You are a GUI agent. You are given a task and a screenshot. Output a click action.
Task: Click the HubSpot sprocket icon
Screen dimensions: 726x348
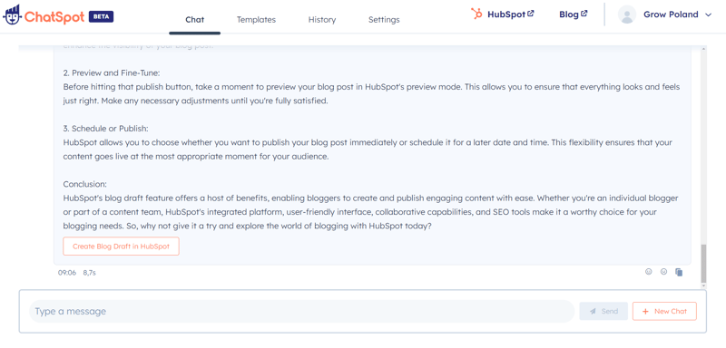476,14
